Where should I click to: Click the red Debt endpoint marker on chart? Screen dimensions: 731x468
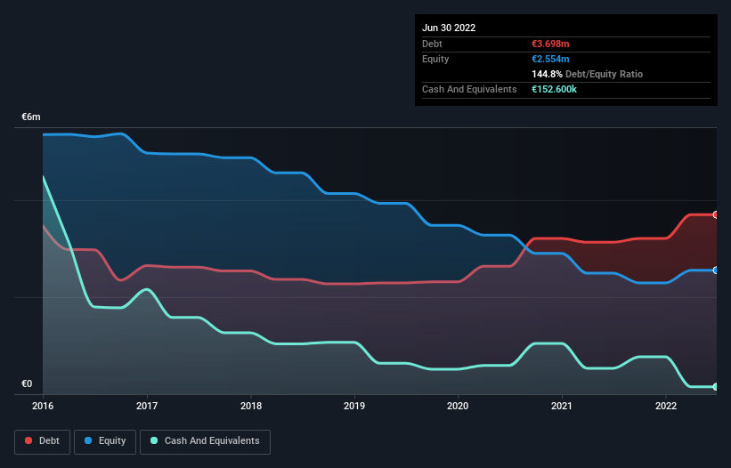tap(716, 214)
